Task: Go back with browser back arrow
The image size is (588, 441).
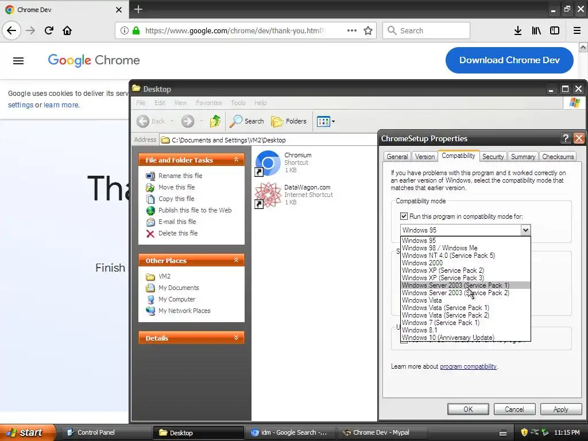Action: coord(11,30)
